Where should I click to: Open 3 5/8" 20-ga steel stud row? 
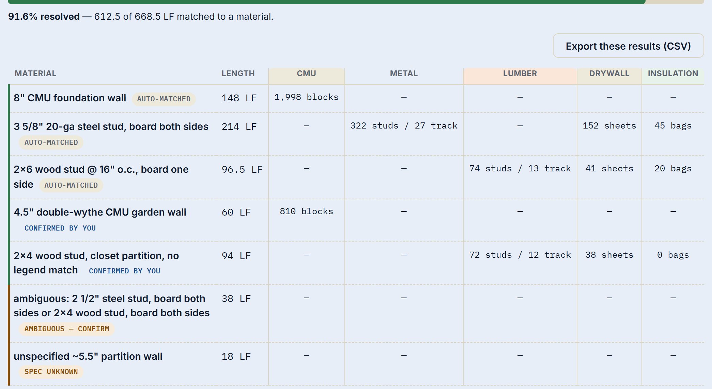coord(356,134)
